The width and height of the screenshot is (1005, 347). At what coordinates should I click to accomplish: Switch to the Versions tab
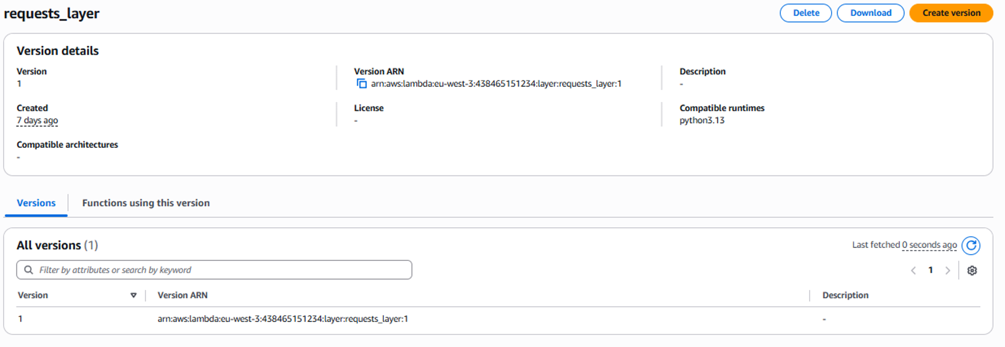[36, 203]
